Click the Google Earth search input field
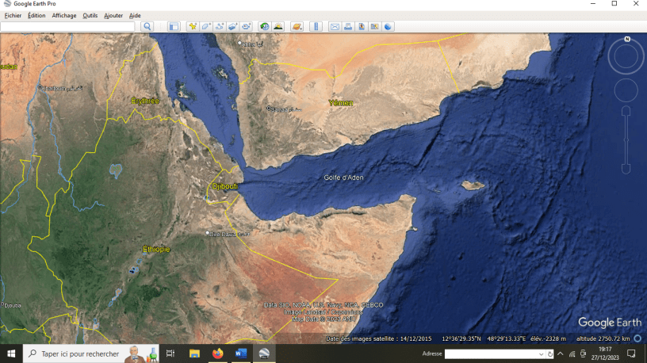 (68, 26)
